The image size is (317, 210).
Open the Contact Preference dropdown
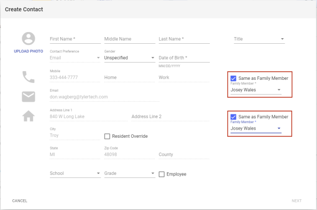click(75, 58)
